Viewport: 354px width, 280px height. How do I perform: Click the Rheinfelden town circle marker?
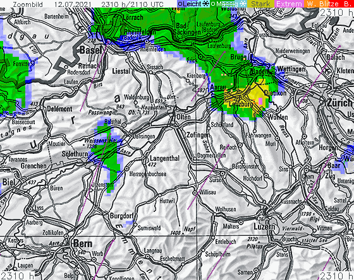[147, 42]
